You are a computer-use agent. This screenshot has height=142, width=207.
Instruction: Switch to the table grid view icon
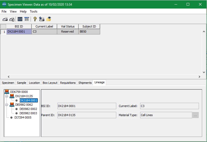(x=20, y=19)
